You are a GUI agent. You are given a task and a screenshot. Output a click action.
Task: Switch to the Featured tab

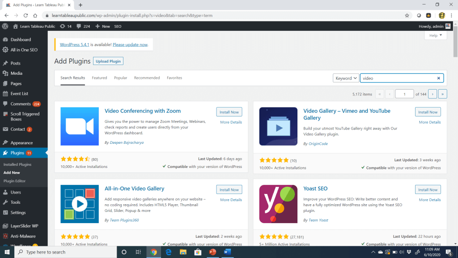click(x=99, y=78)
